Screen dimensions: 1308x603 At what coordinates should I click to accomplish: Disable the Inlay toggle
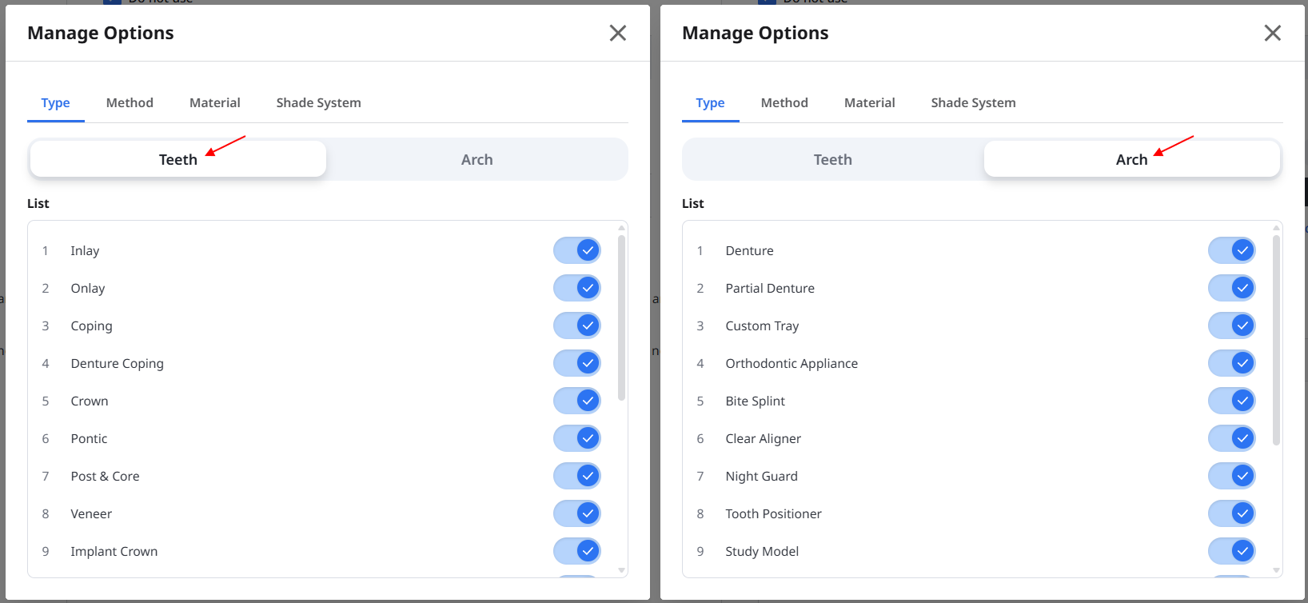tap(577, 250)
